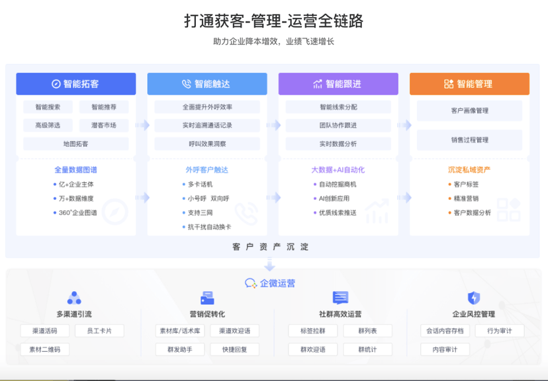Click the 社群高效运营 message icon

click(x=340, y=298)
